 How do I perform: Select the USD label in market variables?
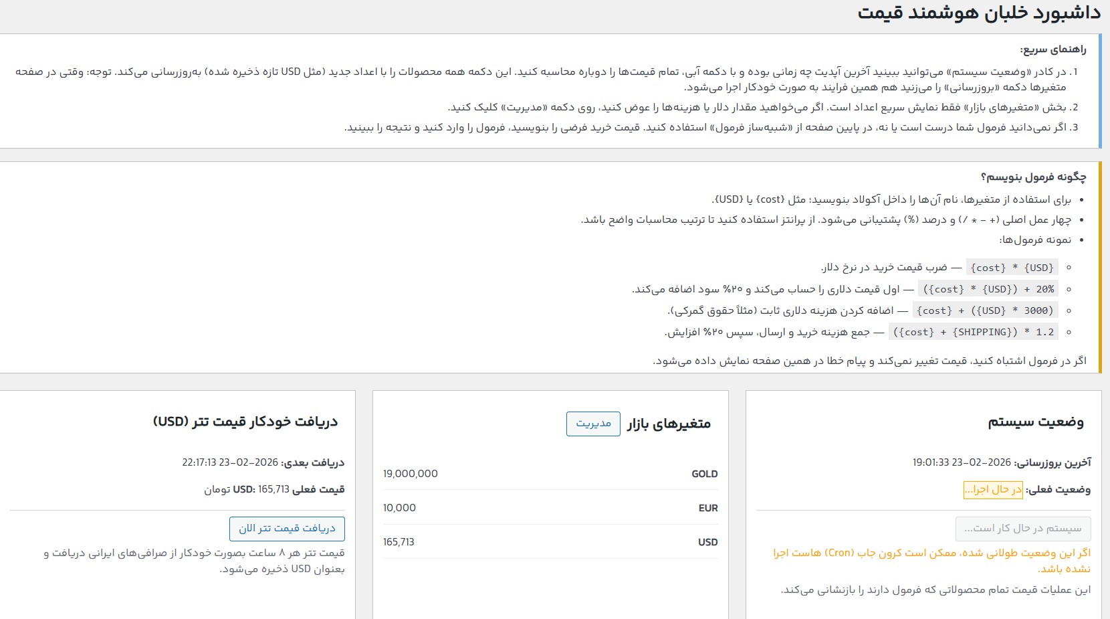tap(708, 542)
